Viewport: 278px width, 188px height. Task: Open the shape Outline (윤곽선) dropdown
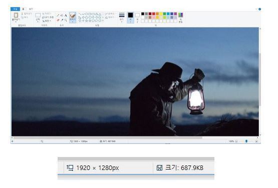pos(110,13)
